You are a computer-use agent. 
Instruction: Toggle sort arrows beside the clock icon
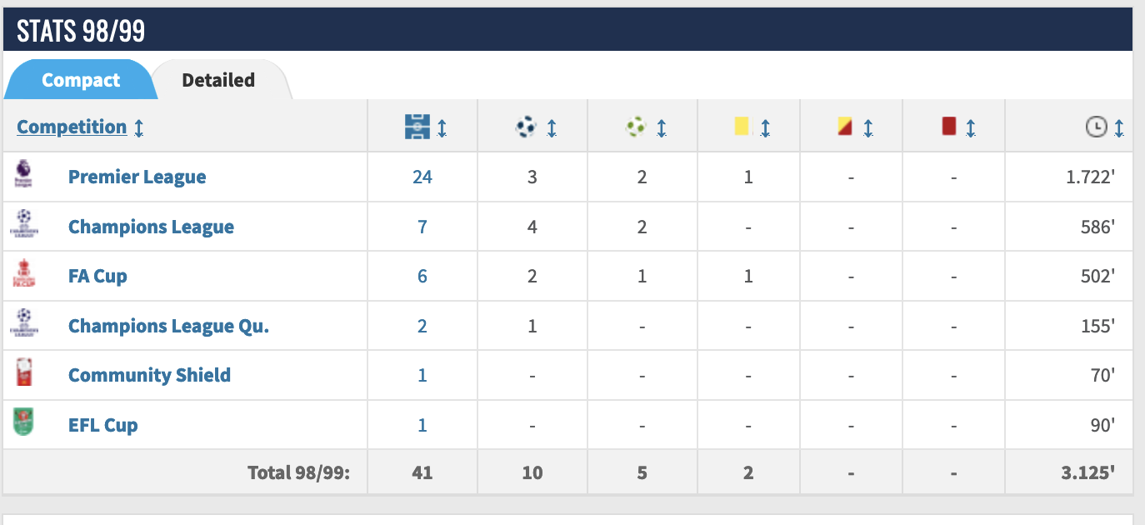click(x=1119, y=128)
